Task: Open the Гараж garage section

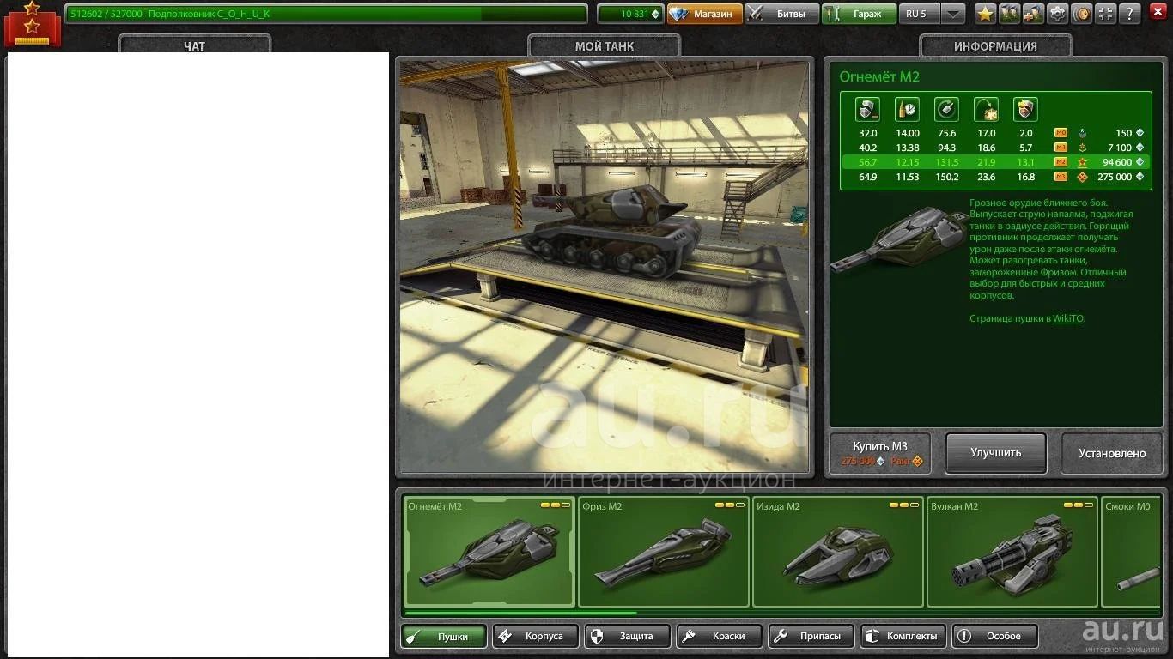Action: coord(859,14)
